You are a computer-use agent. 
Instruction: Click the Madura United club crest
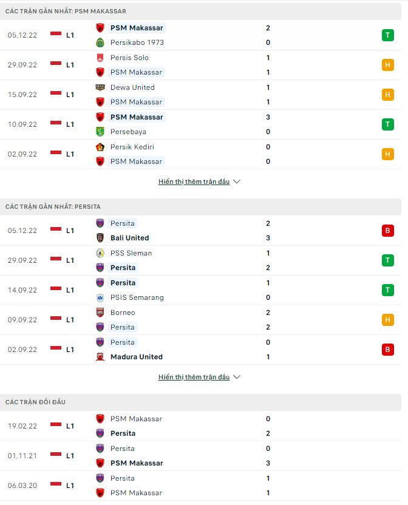pos(100,357)
